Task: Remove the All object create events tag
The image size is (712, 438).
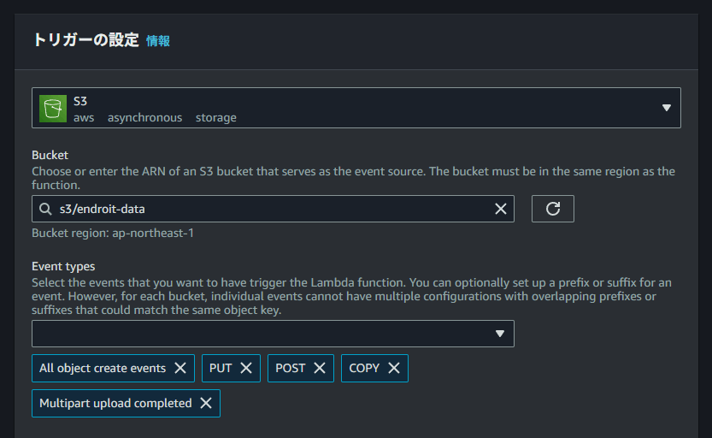Action: point(180,368)
